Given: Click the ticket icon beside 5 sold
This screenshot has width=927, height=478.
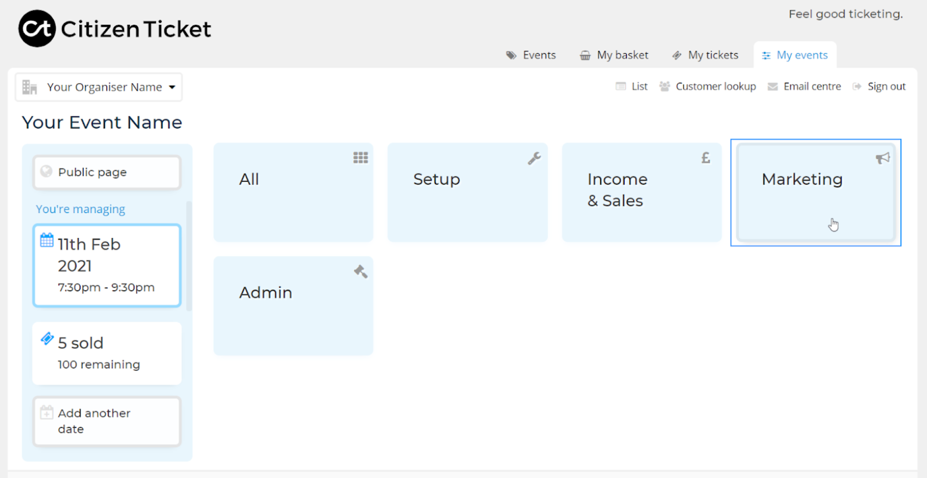Looking at the screenshot, I should tap(47, 339).
